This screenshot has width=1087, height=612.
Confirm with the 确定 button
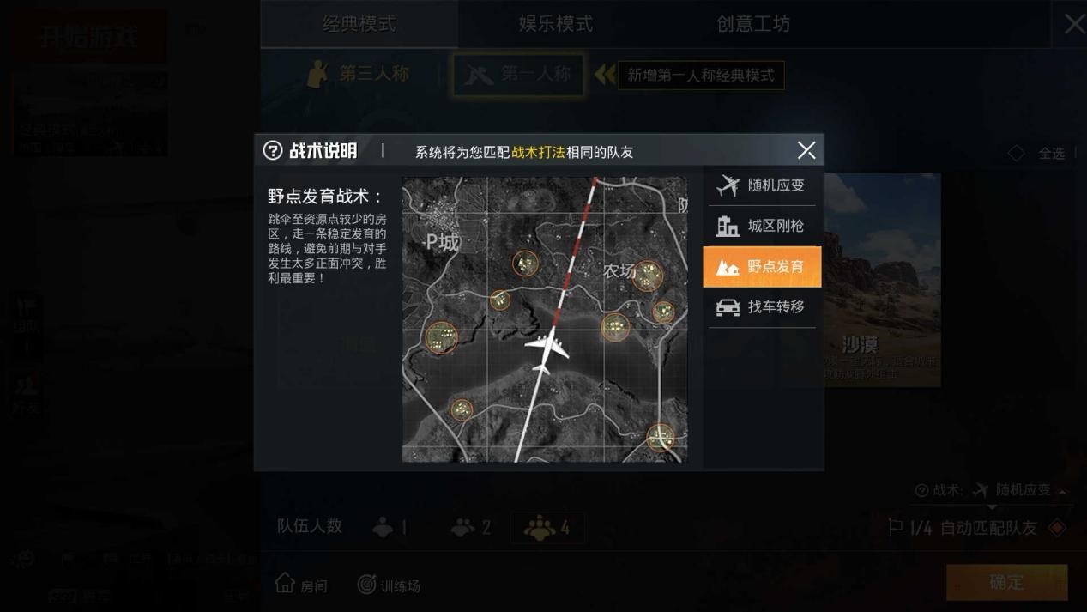(x=1006, y=582)
